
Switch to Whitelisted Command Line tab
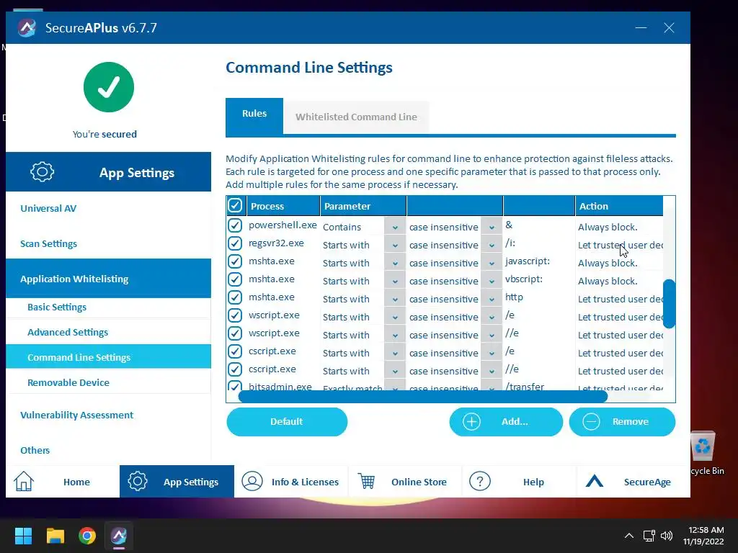[x=356, y=117]
